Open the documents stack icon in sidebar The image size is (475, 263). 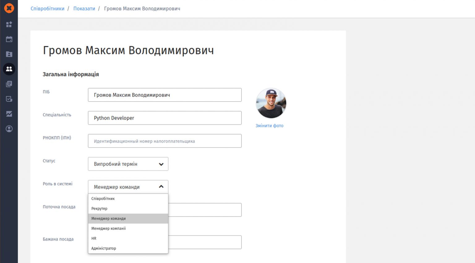(x=9, y=84)
